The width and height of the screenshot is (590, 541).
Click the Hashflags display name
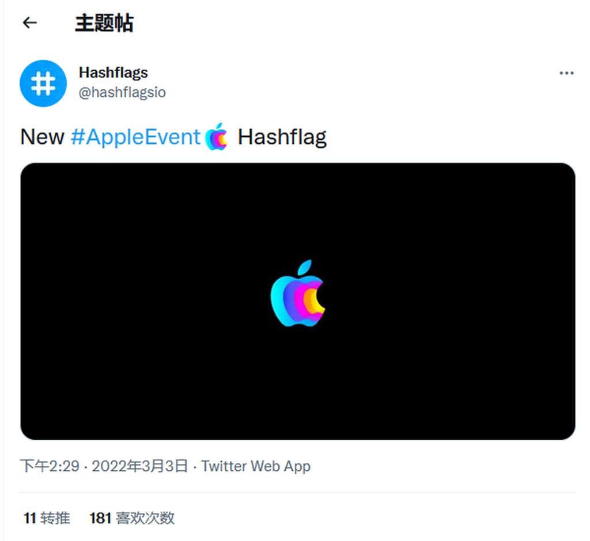click(x=114, y=73)
